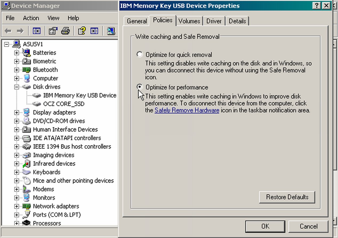The height and width of the screenshot is (238, 338).
Task: Click the Show/Hide Action Pane toolbar icon
Action: 94,31
